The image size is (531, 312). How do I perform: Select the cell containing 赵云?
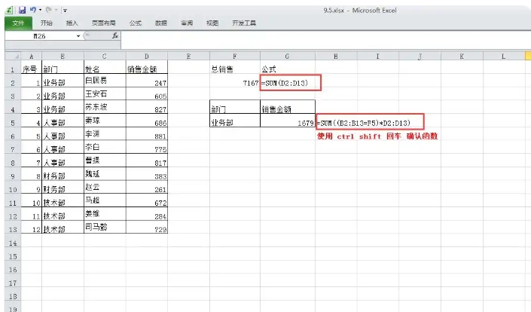(x=105, y=188)
